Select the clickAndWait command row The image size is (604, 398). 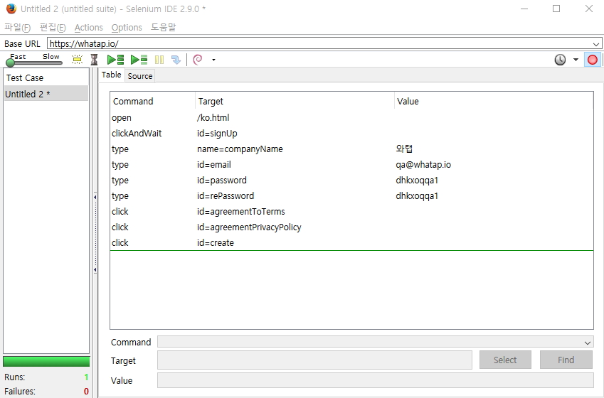click(351, 133)
